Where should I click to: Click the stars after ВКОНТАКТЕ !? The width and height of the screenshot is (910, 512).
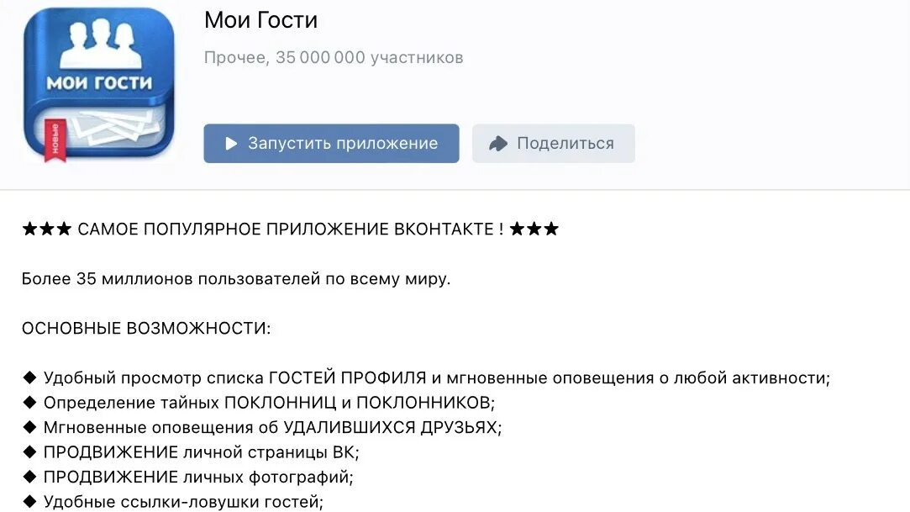tap(534, 229)
